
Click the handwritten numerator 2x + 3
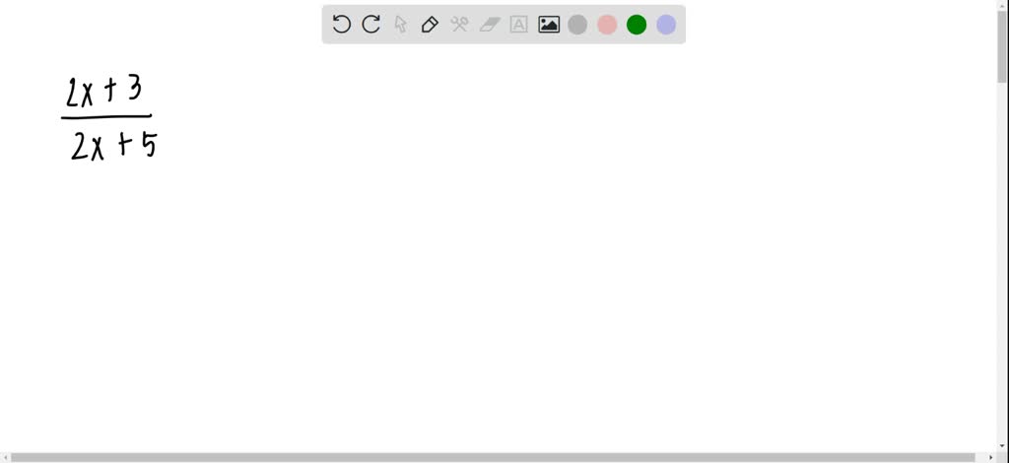[103, 92]
